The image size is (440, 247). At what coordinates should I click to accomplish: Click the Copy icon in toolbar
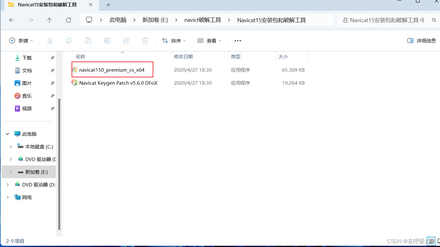[69, 41]
